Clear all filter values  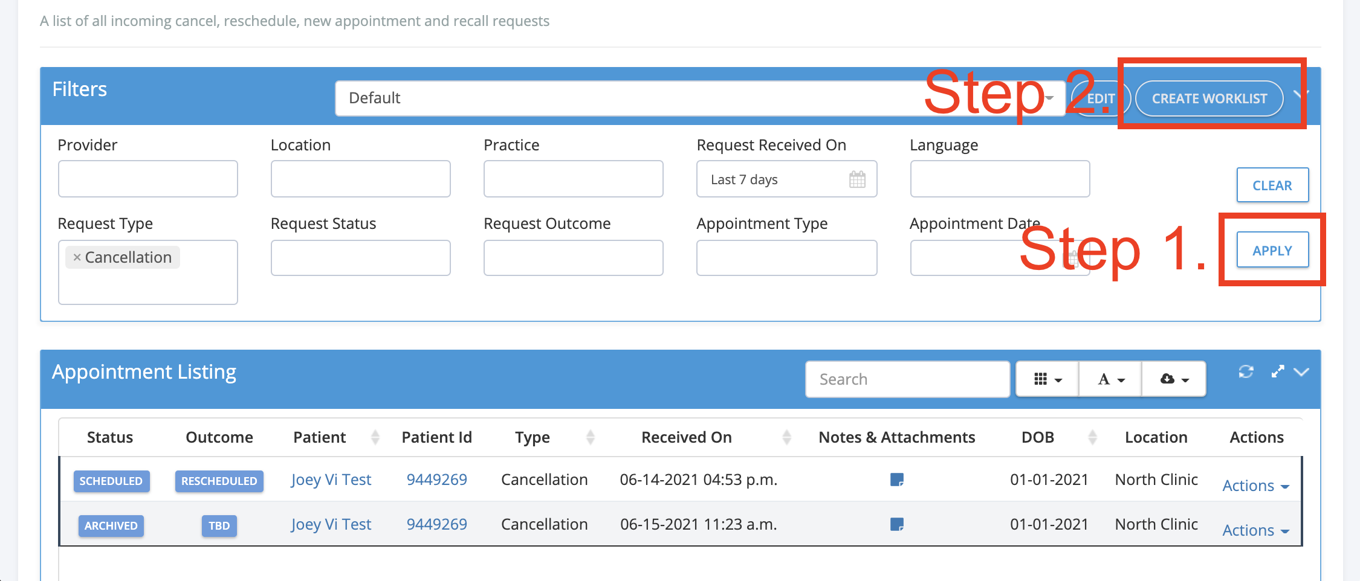[1272, 185]
